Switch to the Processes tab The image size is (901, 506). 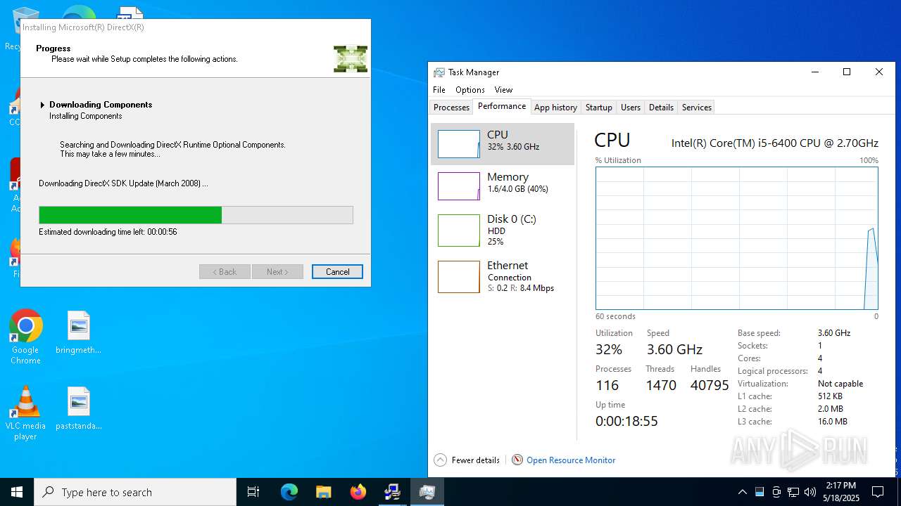click(451, 108)
